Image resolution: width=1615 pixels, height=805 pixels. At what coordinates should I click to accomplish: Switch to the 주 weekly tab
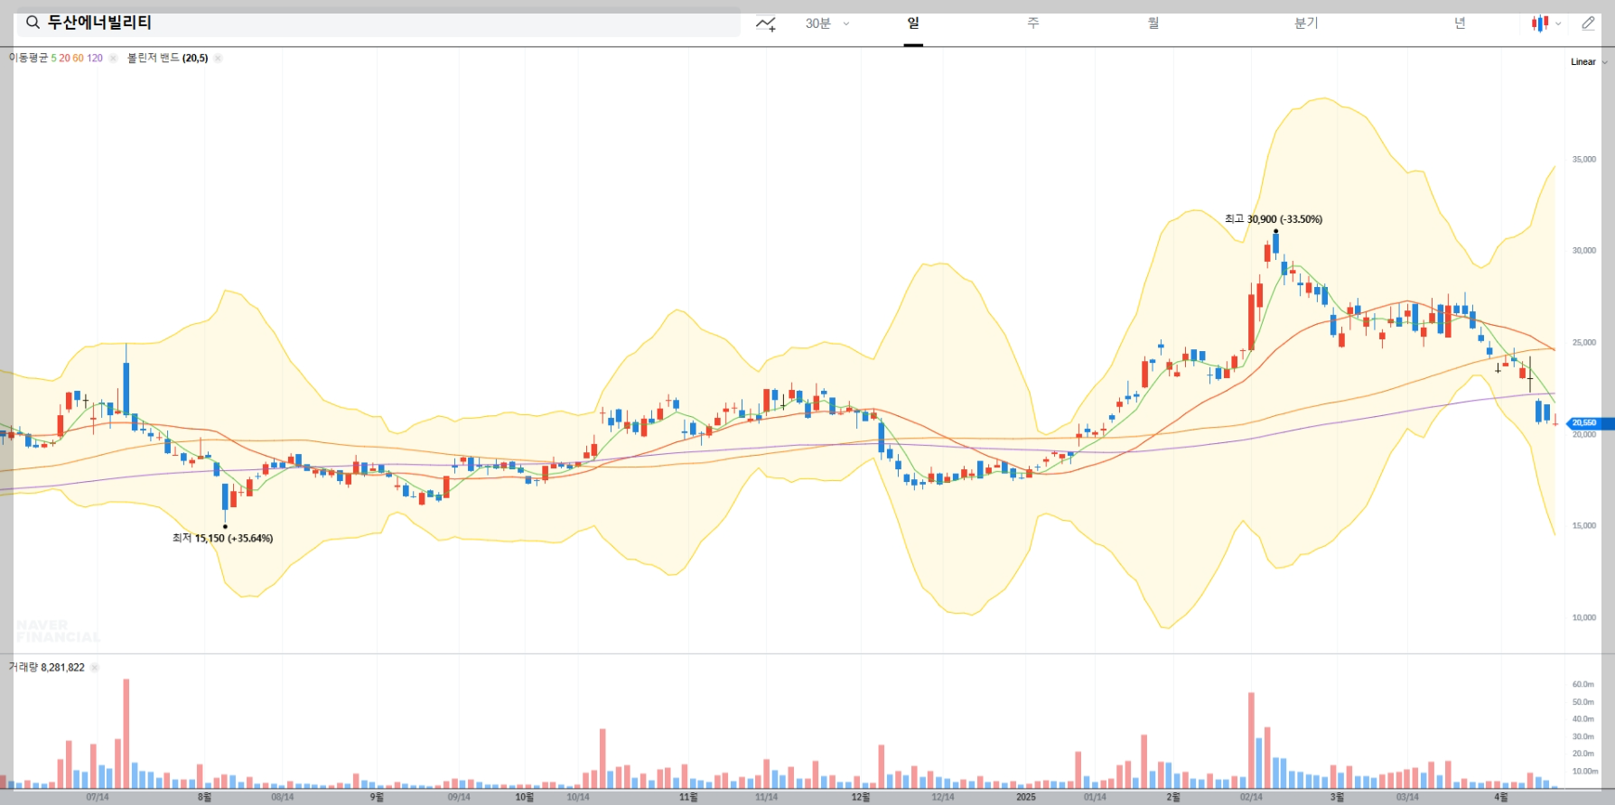[x=1033, y=23]
